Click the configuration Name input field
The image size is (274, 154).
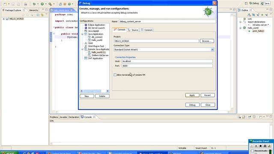pyautogui.click(x=167, y=21)
